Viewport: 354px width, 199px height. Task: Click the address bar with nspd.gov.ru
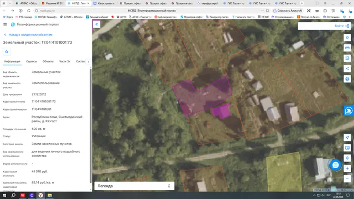click(x=149, y=11)
